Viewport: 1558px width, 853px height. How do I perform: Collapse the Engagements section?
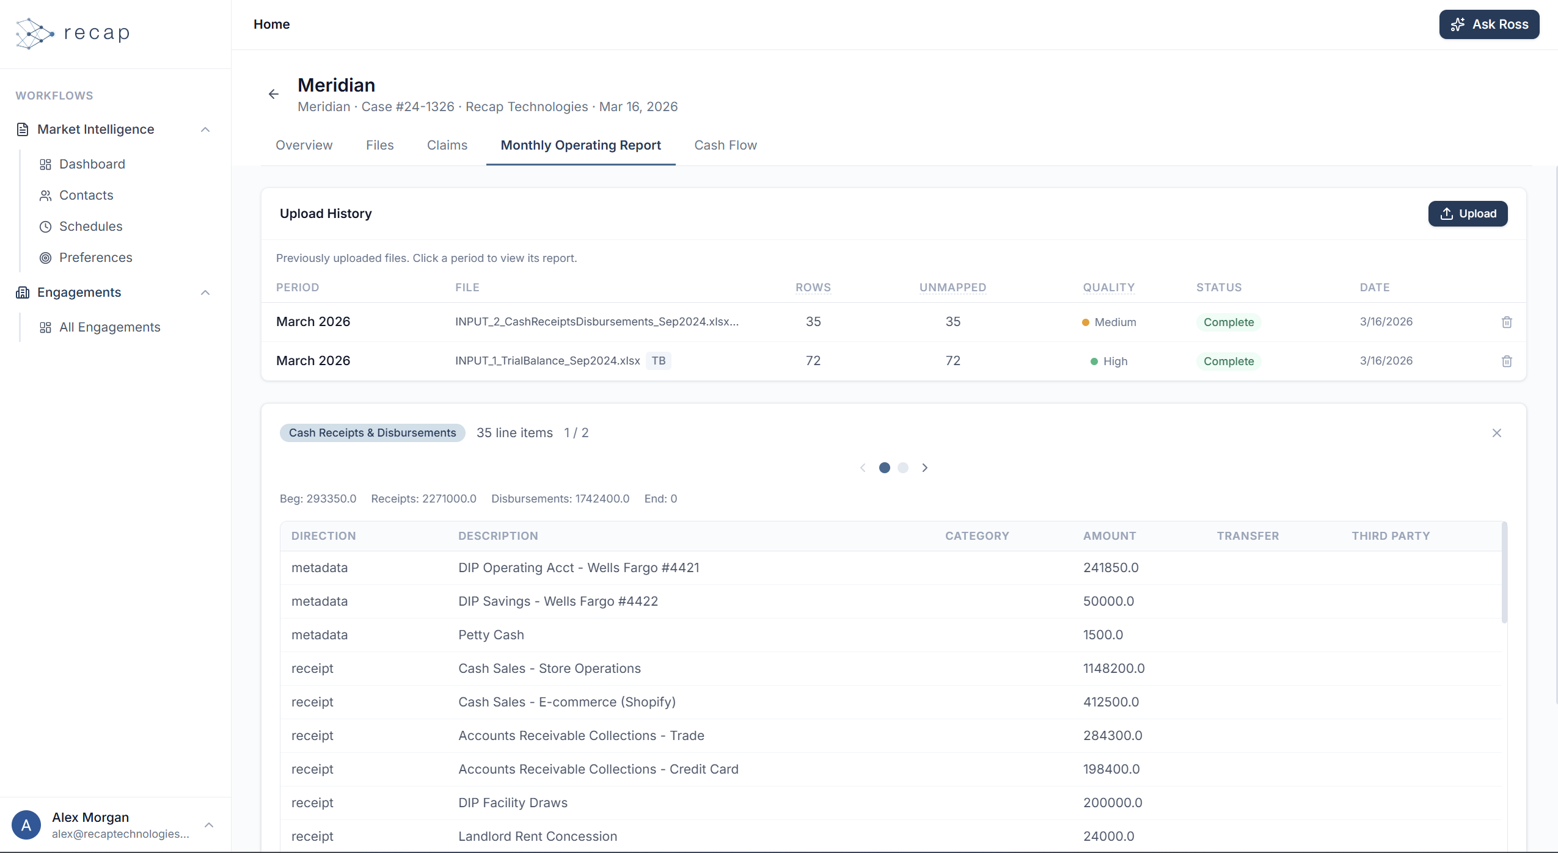click(x=205, y=292)
